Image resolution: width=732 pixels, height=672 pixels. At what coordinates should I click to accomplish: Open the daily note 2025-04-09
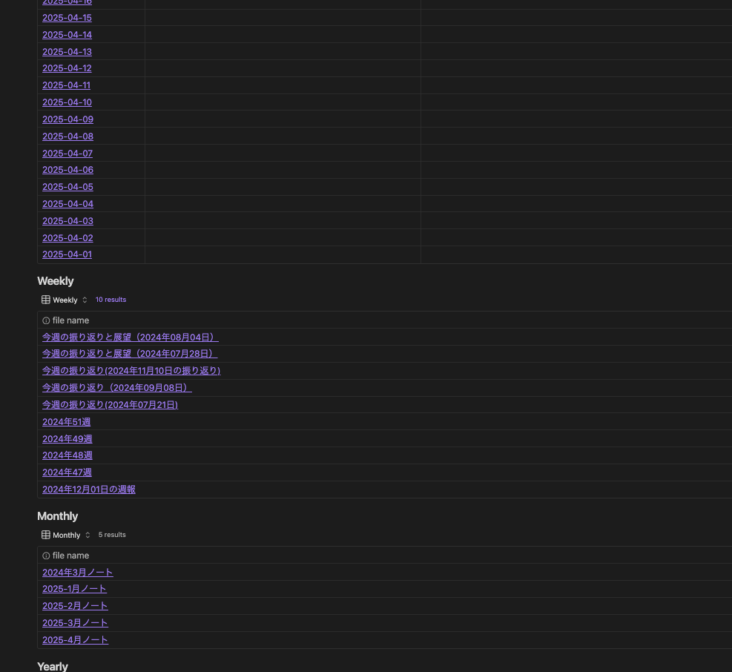[67, 119]
